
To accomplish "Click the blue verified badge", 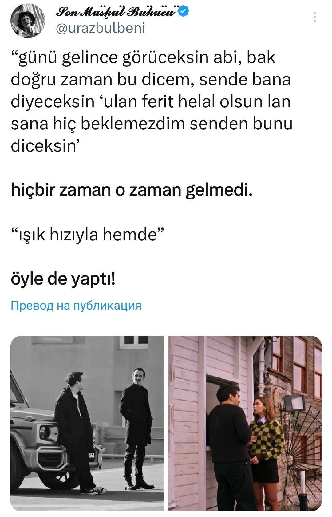I will [184, 12].
